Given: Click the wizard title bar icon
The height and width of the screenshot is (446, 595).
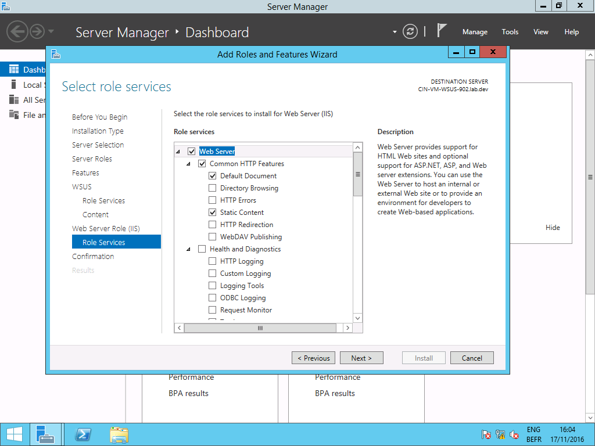Looking at the screenshot, I should (x=56, y=54).
